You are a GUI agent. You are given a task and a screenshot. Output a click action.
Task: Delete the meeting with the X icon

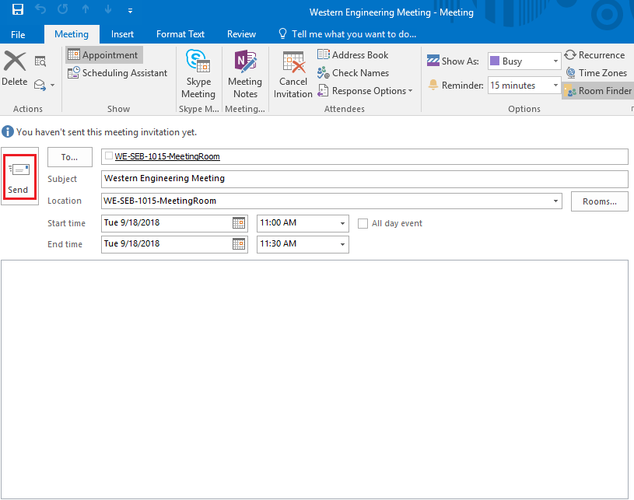(14, 68)
